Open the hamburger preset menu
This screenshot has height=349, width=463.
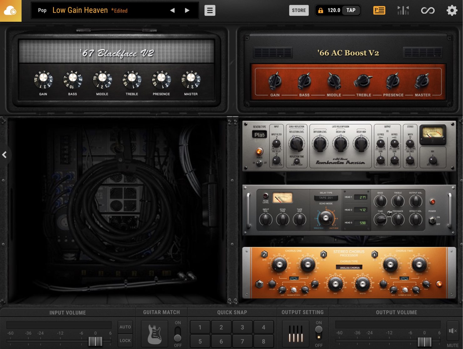(210, 10)
